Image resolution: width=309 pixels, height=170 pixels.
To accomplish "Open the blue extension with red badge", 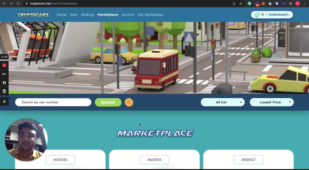I will click(256, 4).
